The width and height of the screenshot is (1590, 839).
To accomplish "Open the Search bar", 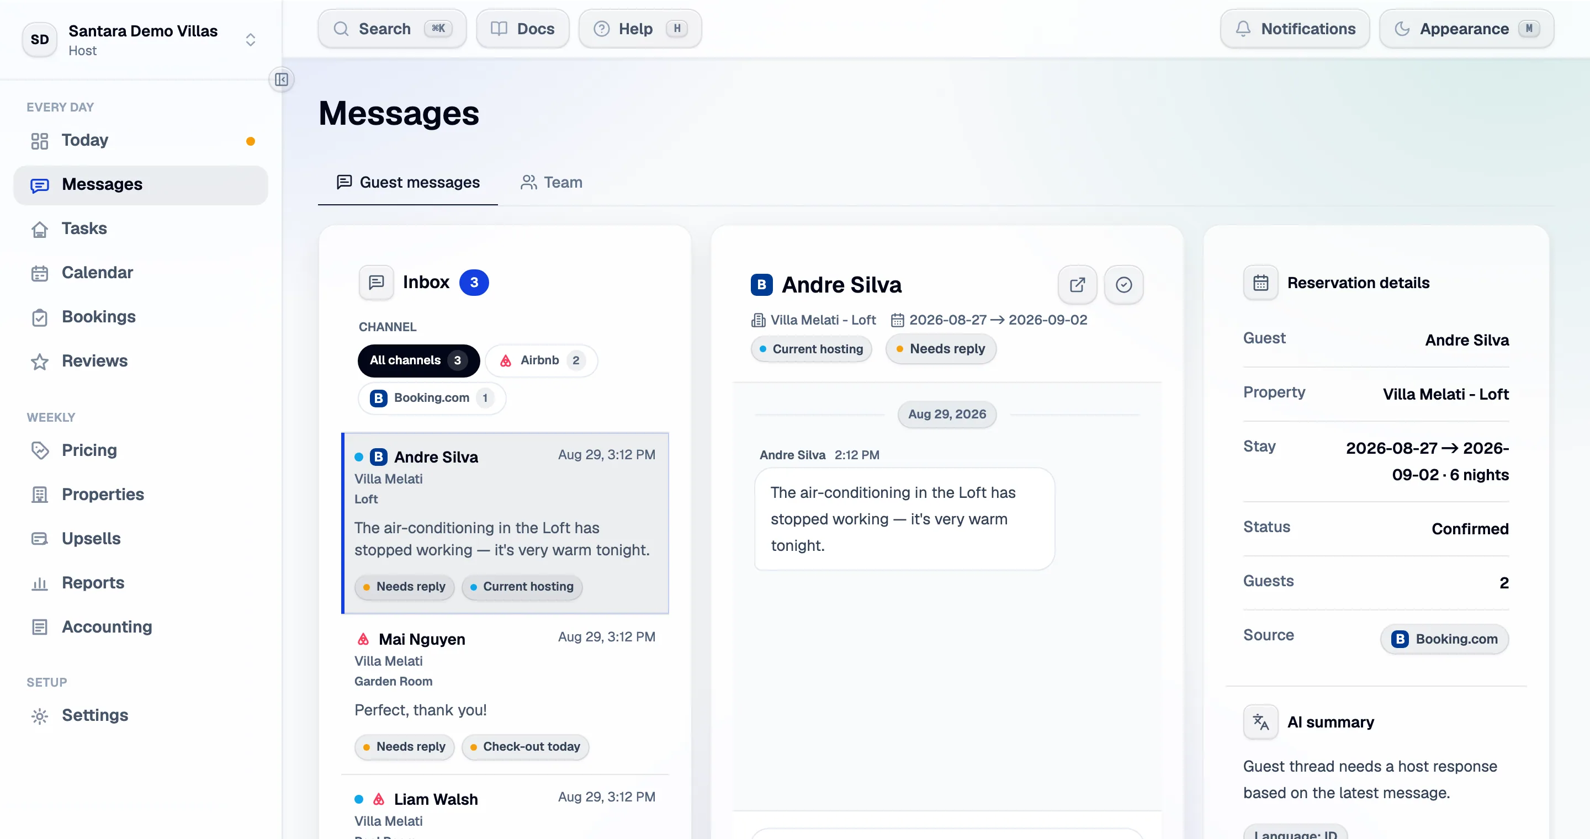I will (x=393, y=28).
